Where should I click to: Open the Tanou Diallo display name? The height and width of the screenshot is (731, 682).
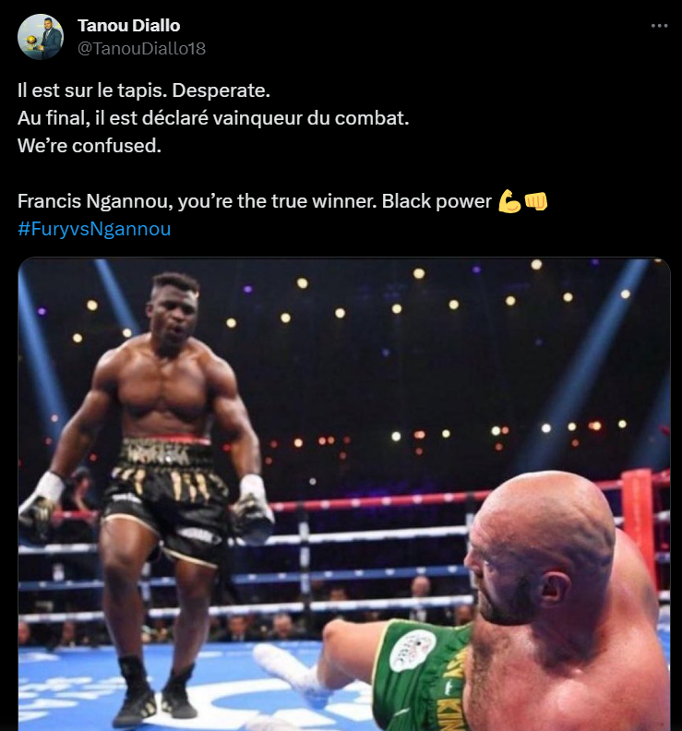tap(128, 26)
